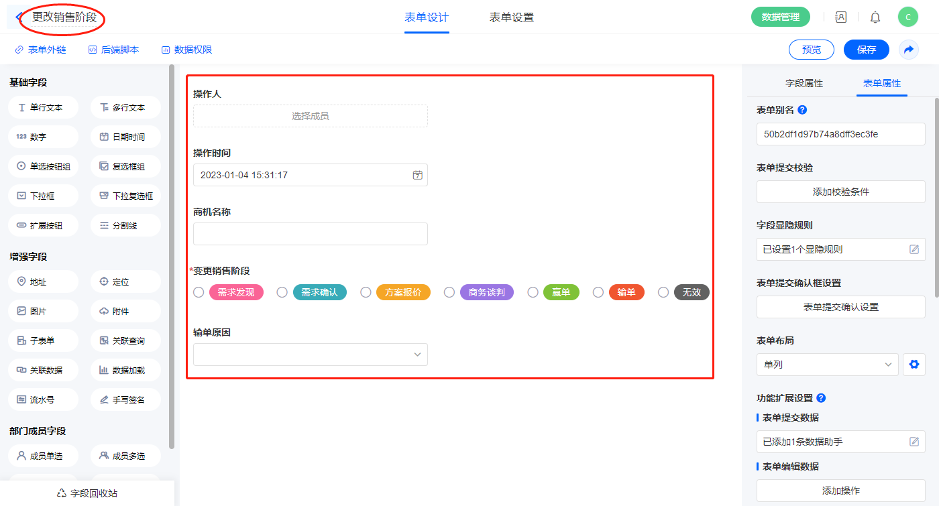Choose the 无效 radio option
Image resolution: width=939 pixels, height=506 pixels.
click(663, 292)
